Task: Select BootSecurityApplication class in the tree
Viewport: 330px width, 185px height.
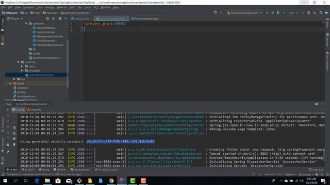Action: (46, 58)
